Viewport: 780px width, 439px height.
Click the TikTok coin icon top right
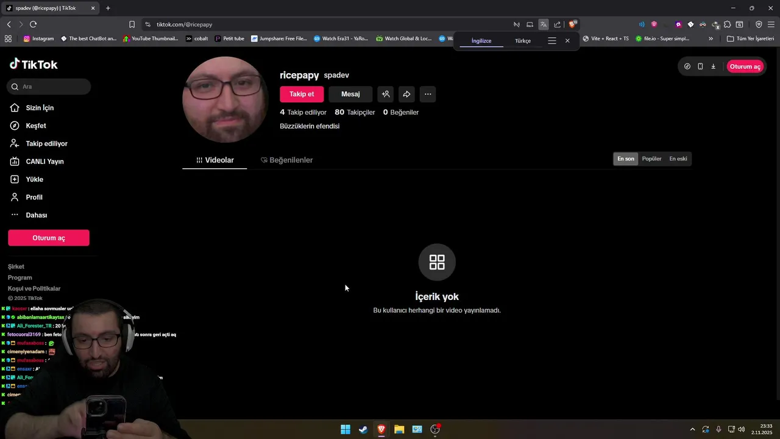[x=687, y=66]
